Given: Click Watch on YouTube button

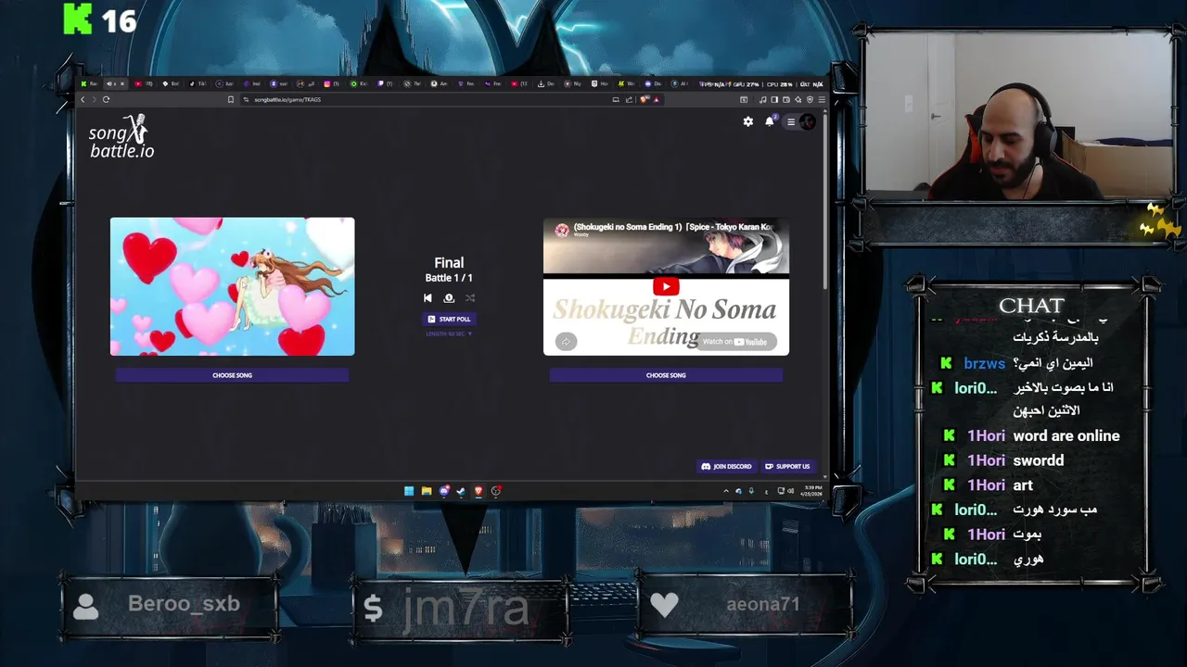Looking at the screenshot, I should tap(737, 342).
